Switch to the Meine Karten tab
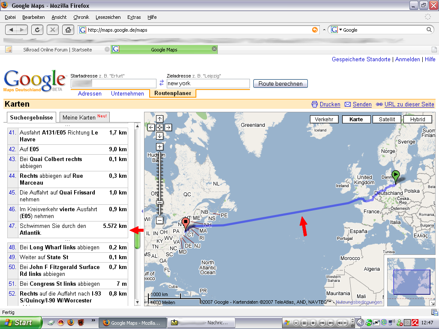Screen dimensions: 439x329 click(84, 117)
